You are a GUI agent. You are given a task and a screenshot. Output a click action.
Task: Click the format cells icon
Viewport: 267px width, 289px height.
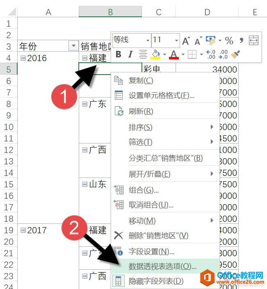click(x=119, y=95)
